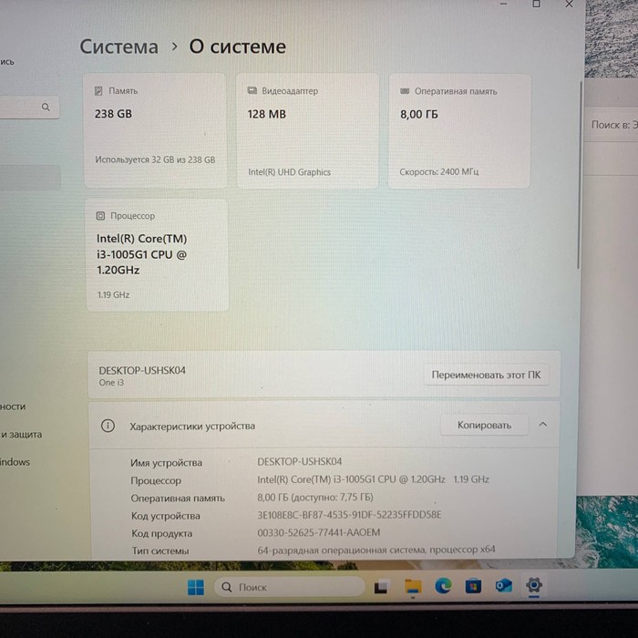Open the Windows Start menu
Screen dimensions: 638x638
pos(196,587)
